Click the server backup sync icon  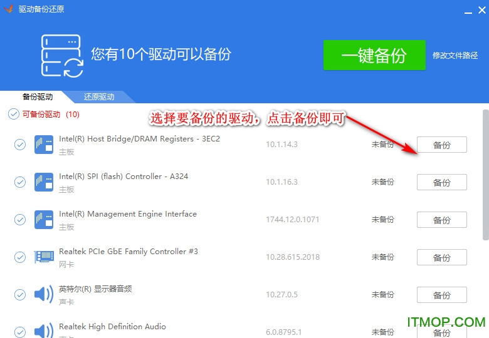[x=62, y=56]
